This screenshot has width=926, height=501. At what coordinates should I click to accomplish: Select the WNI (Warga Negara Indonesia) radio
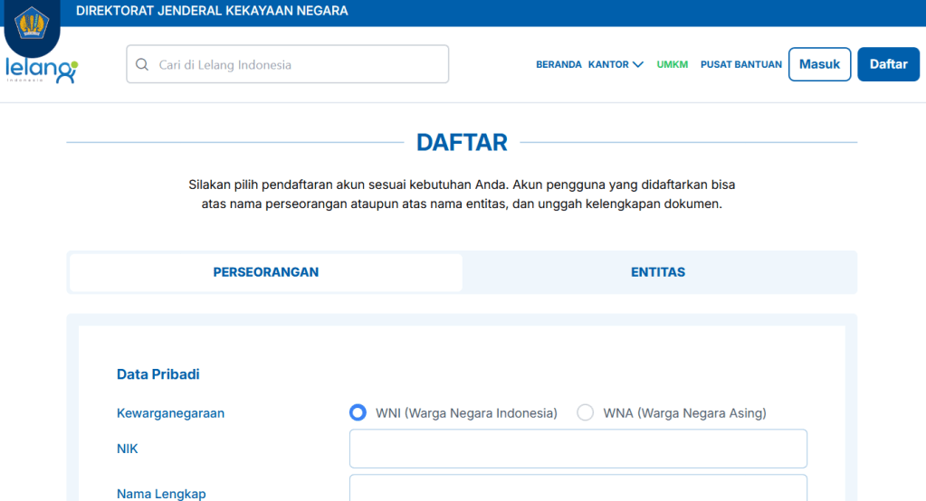(358, 413)
